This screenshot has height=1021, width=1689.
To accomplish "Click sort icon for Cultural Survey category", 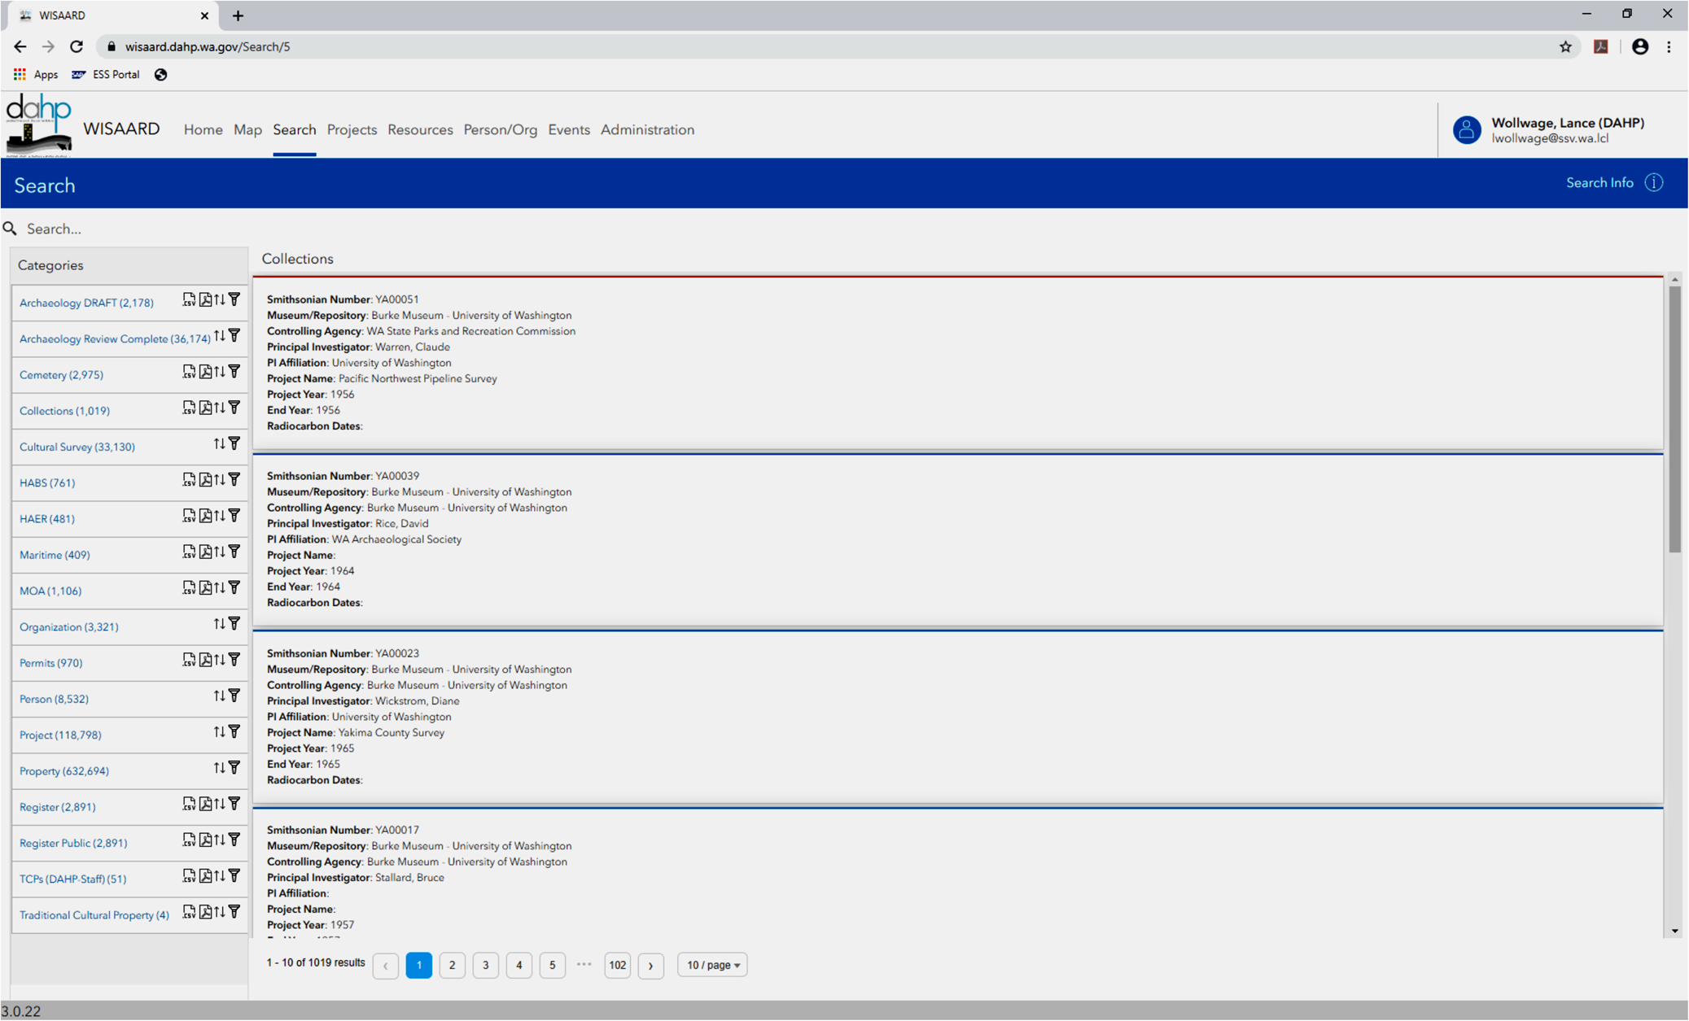I will (219, 444).
